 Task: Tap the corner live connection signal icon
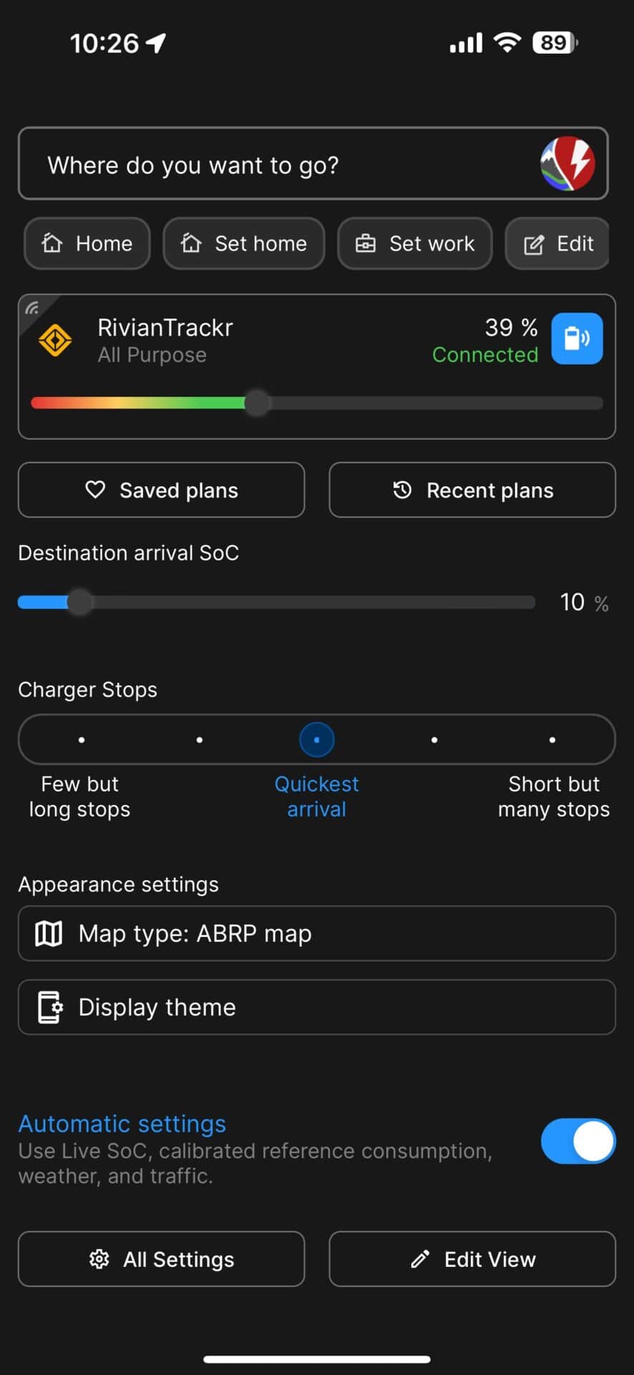click(x=32, y=309)
